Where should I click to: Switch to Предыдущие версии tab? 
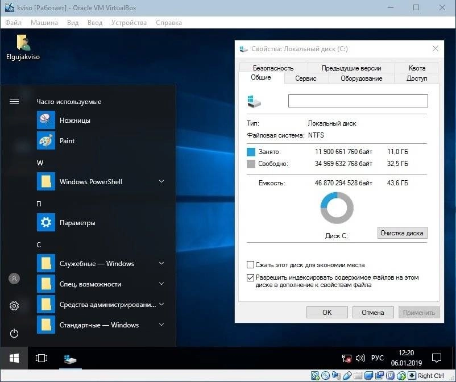351,68
